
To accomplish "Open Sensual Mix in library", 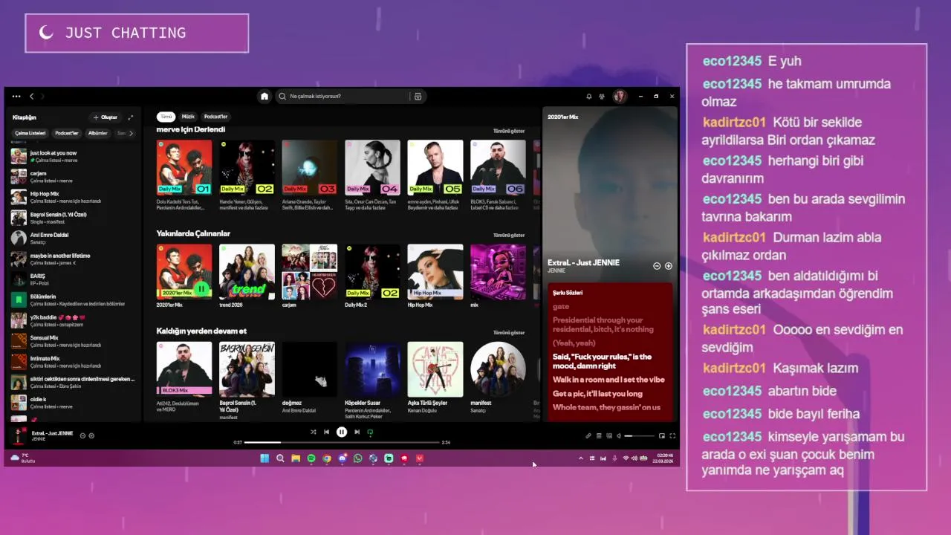I will point(73,341).
